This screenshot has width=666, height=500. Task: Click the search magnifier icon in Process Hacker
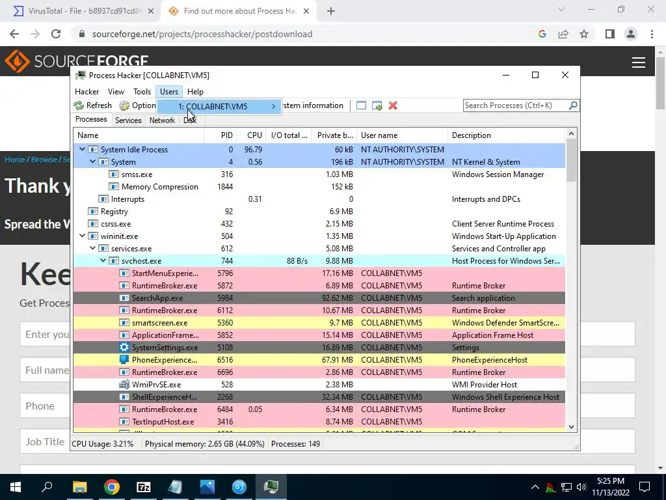click(x=573, y=105)
